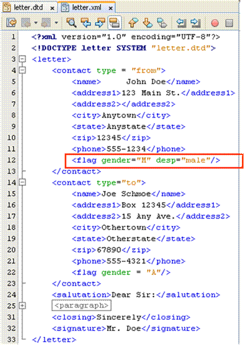Toggle Highlight Search button
The width and height of the screenshot is (244, 345).
[x=115, y=23]
